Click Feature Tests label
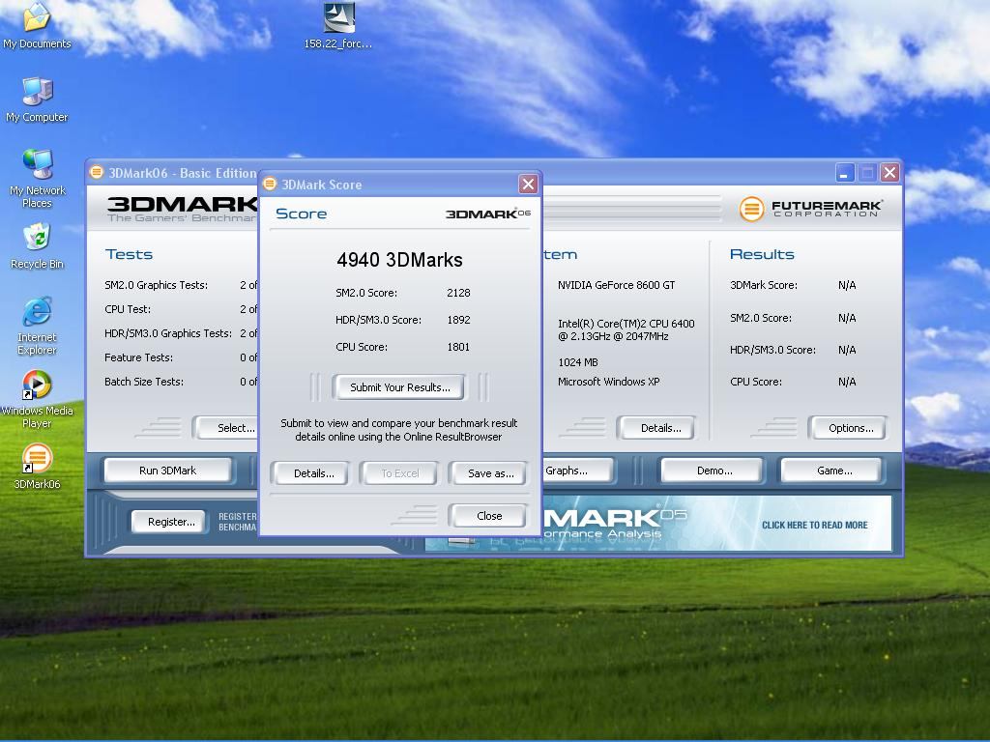The image size is (990, 742). point(138,357)
